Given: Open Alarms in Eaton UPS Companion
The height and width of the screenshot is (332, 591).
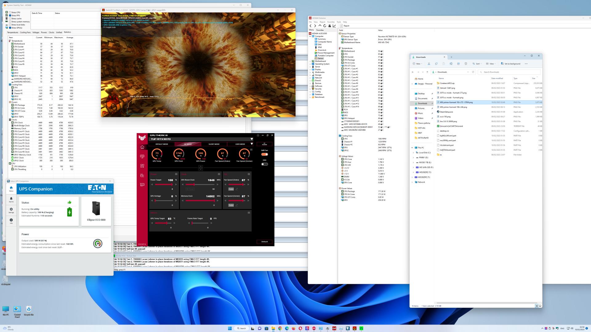Looking at the screenshot, I should [11, 200].
